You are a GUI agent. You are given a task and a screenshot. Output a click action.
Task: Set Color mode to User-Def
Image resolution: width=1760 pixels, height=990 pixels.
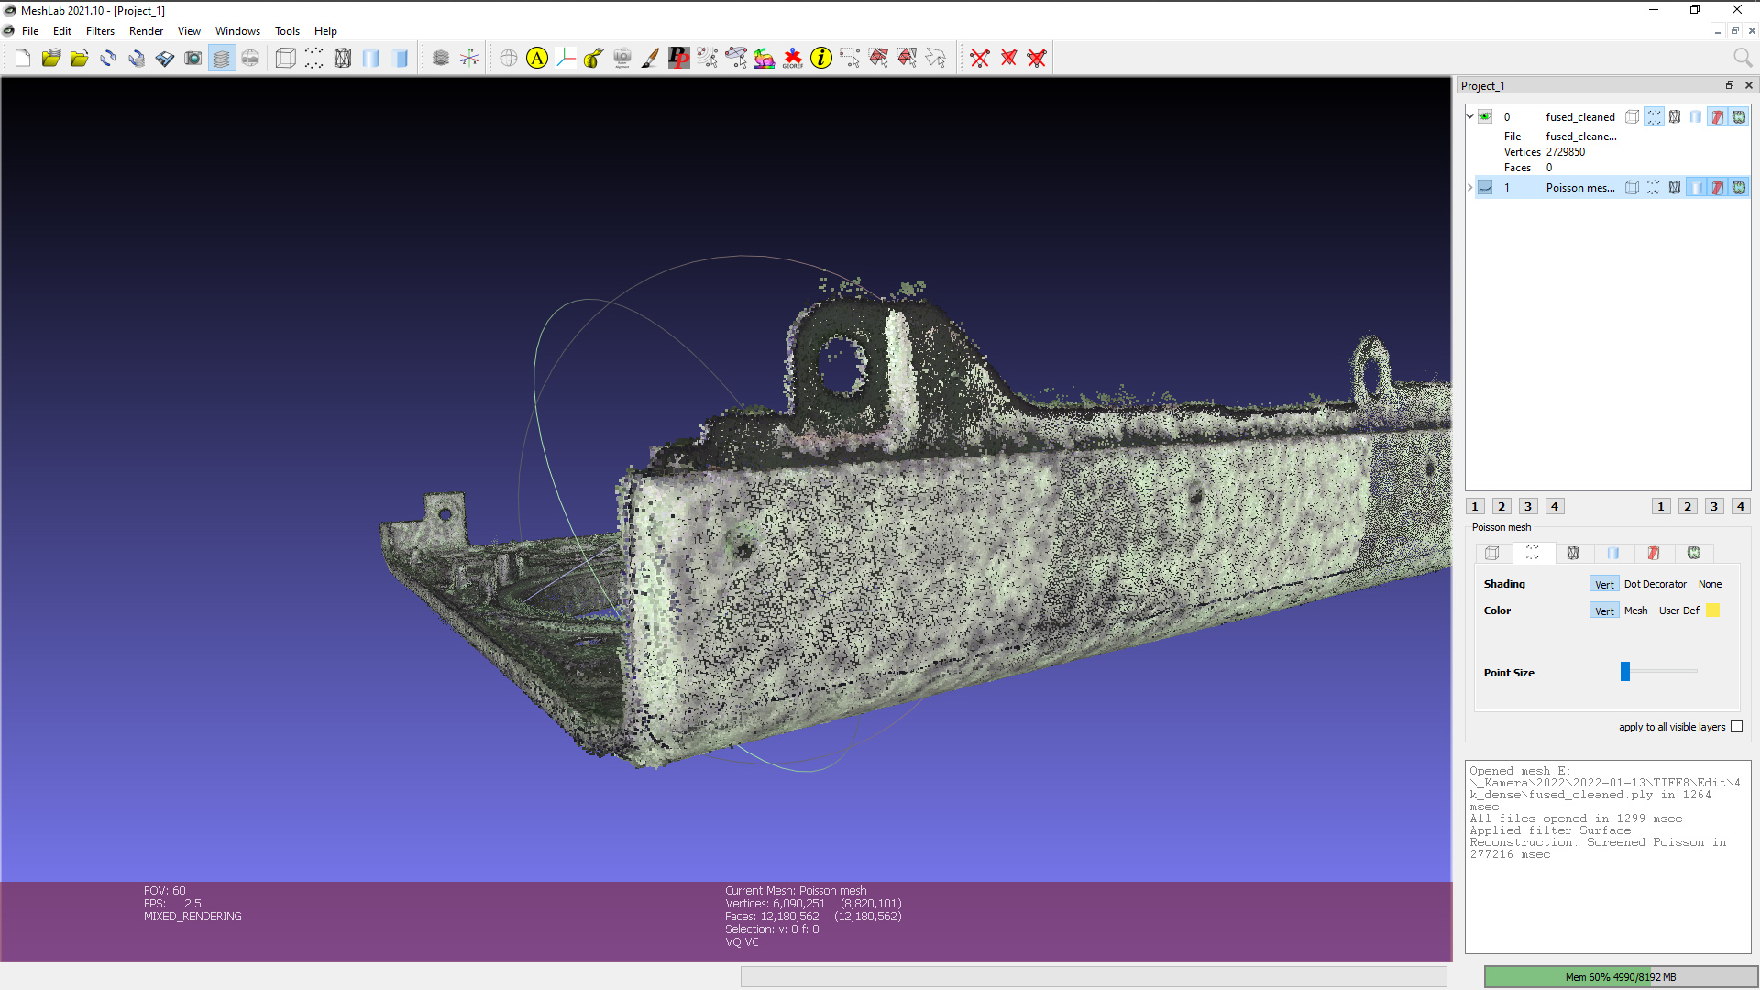point(1678,610)
